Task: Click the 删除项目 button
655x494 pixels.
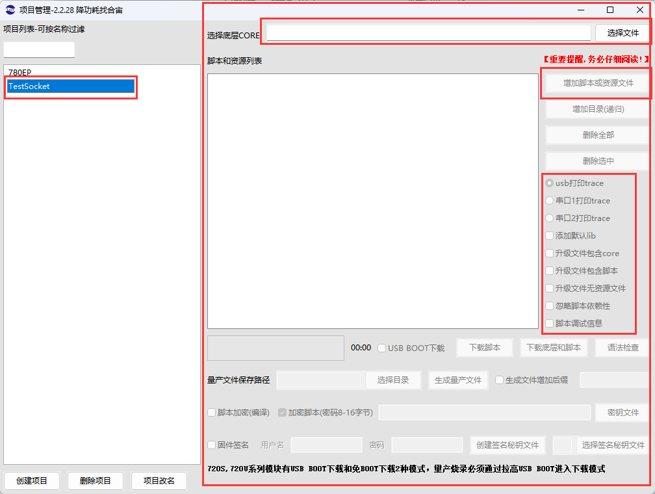Action: pos(96,481)
